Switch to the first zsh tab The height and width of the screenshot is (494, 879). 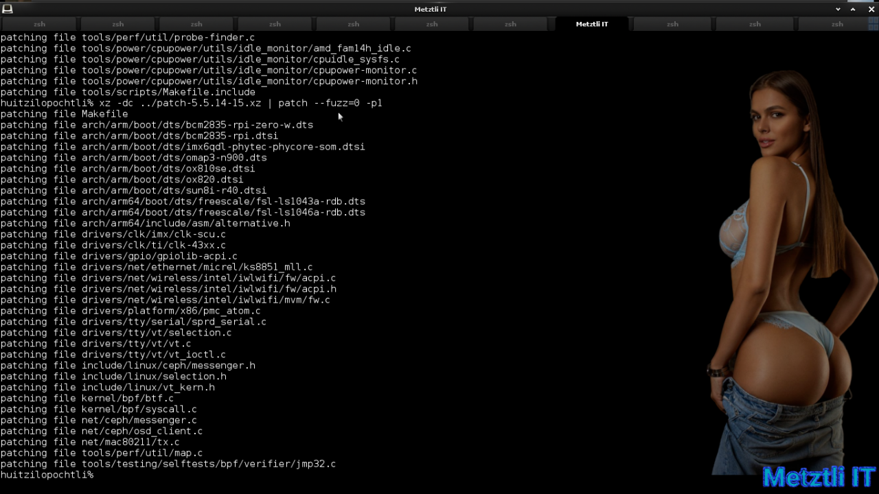tap(40, 24)
